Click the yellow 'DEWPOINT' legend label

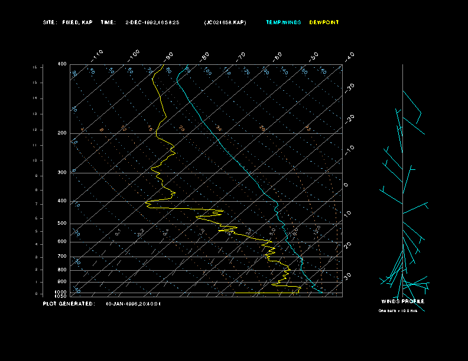point(324,22)
